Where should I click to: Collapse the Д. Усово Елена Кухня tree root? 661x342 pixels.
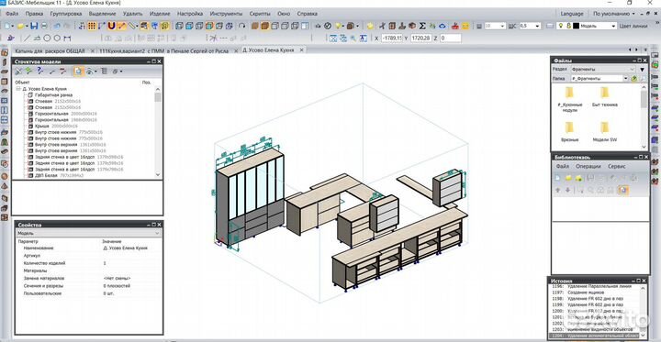click(x=18, y=89)
